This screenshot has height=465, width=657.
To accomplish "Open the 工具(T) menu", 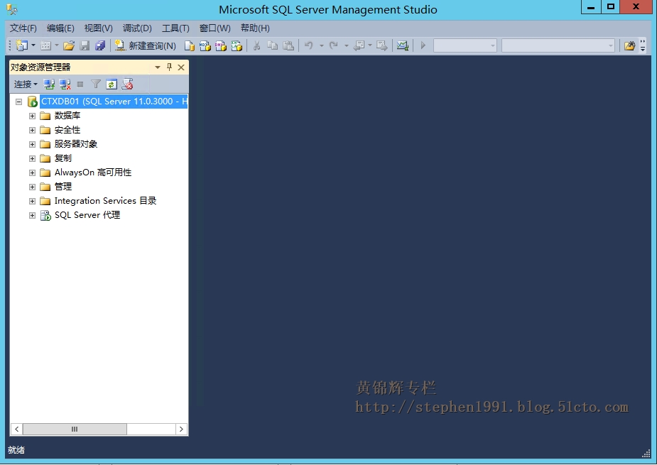I will point(175,28).
